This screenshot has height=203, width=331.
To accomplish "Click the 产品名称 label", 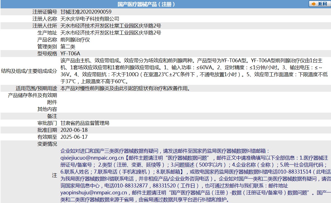I will pyautogui.click(x=47, y=39).
